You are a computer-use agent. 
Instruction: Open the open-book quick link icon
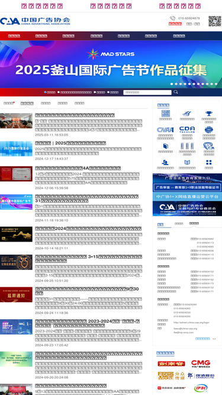point(187,162)
